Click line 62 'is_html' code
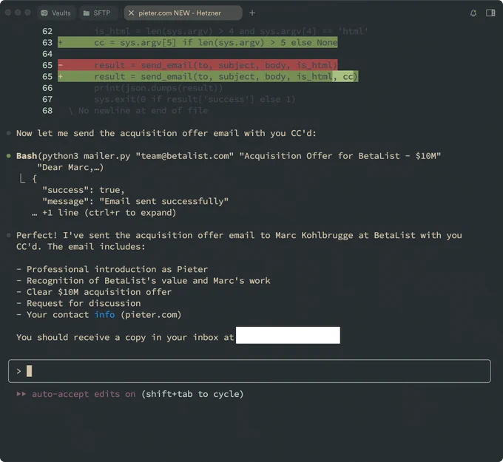Viewport: 503px width, 462px height. click(x=231, y=31)
